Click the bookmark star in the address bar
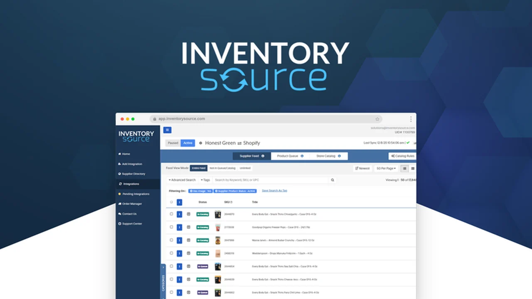This screenshot has width=532, height=299. click(377, 119)
